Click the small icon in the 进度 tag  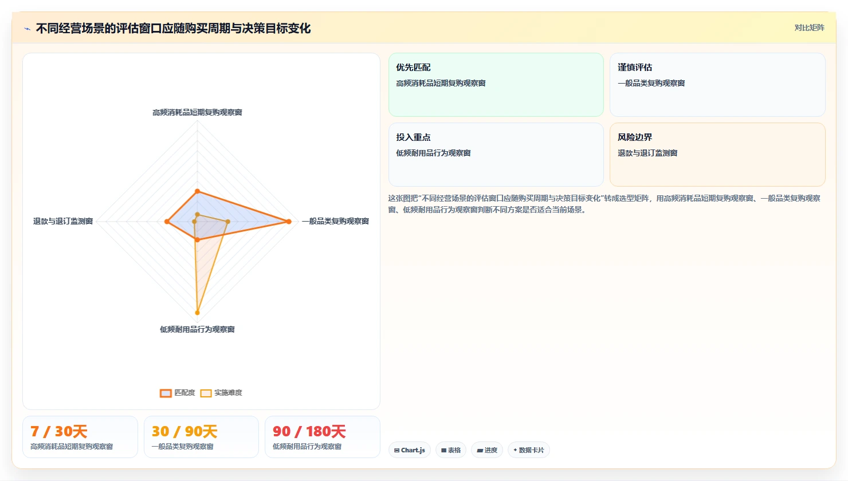(x=480, y=451)
